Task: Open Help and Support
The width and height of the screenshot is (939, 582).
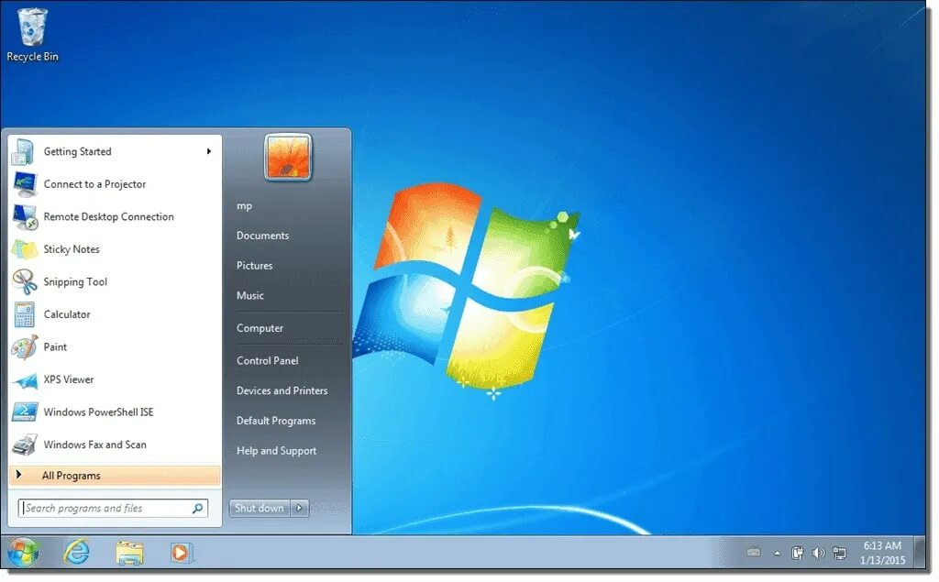Action: point(276,451)
